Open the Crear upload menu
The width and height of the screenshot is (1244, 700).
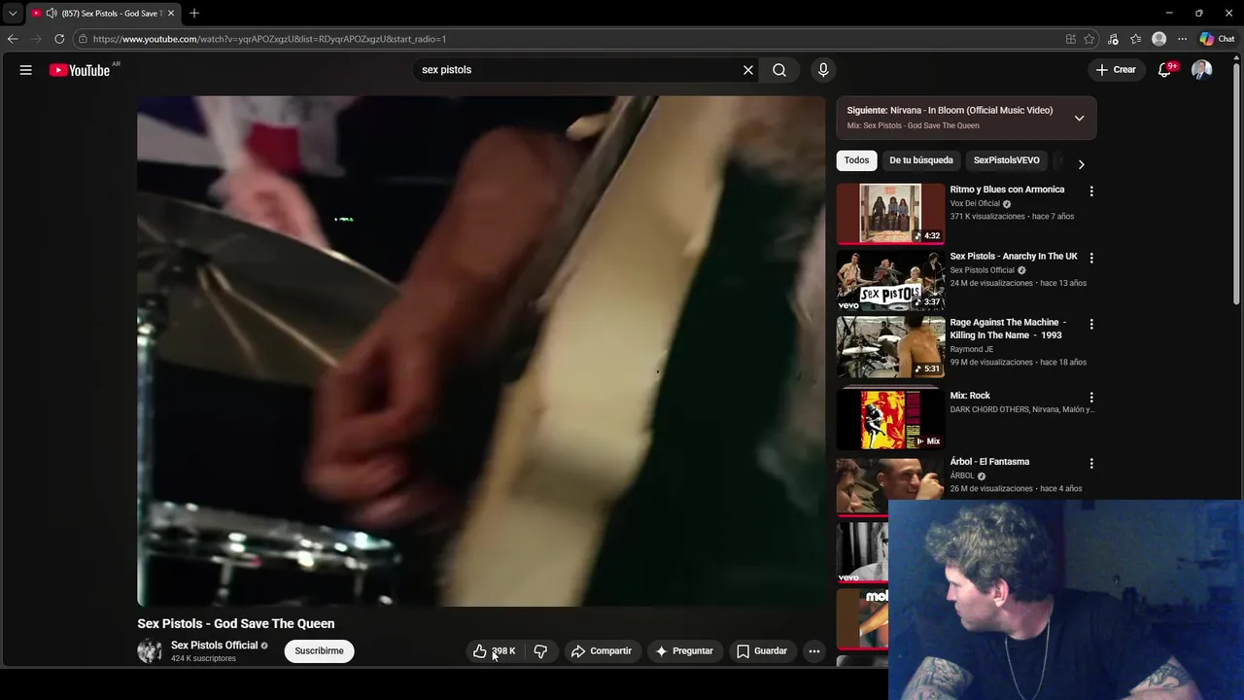pyautogui.click(x=1115, y=70)
